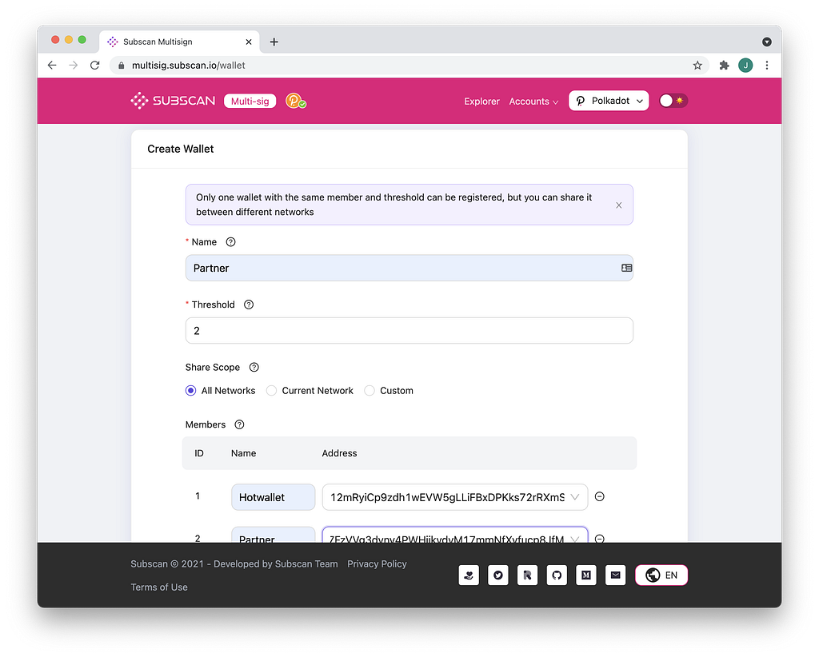Open the Twitter icon in the footer
Viewport: 819px width, 657px height.
point(497,575)
